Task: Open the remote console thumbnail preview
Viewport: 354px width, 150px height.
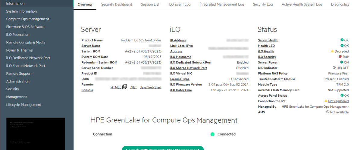Action: 36,133
